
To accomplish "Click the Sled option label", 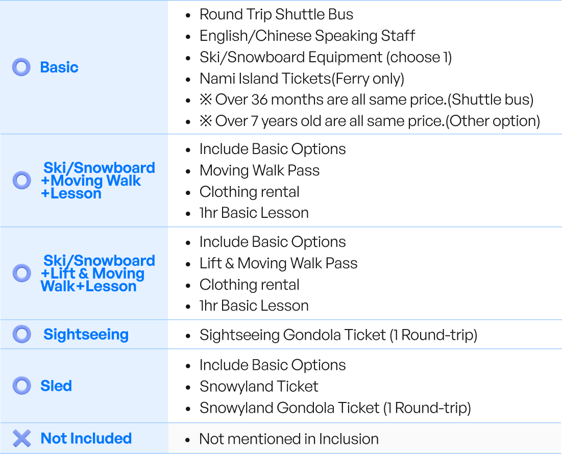I will (56, 386).
